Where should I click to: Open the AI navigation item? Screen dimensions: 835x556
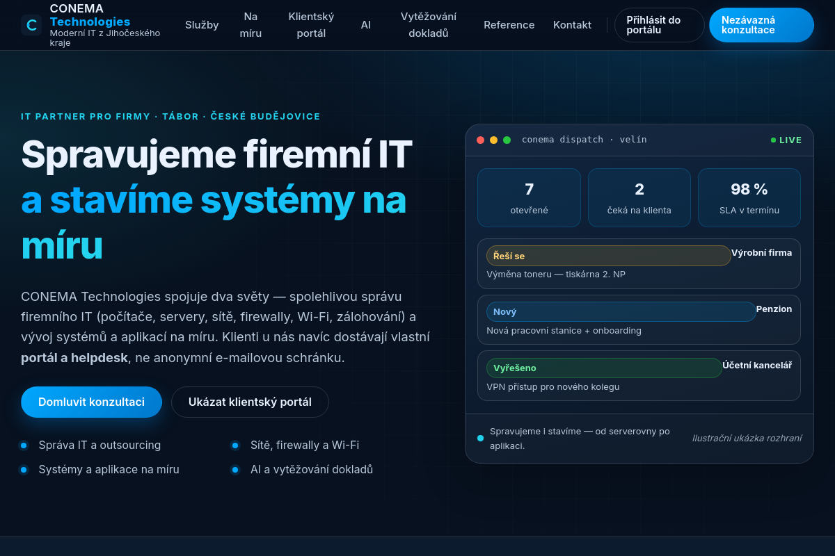(x=366, y=25)
